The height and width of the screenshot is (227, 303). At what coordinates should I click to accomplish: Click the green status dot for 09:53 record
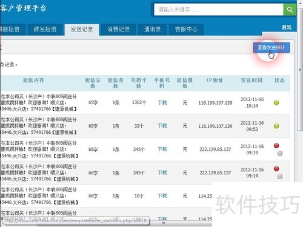pos(276,126)
